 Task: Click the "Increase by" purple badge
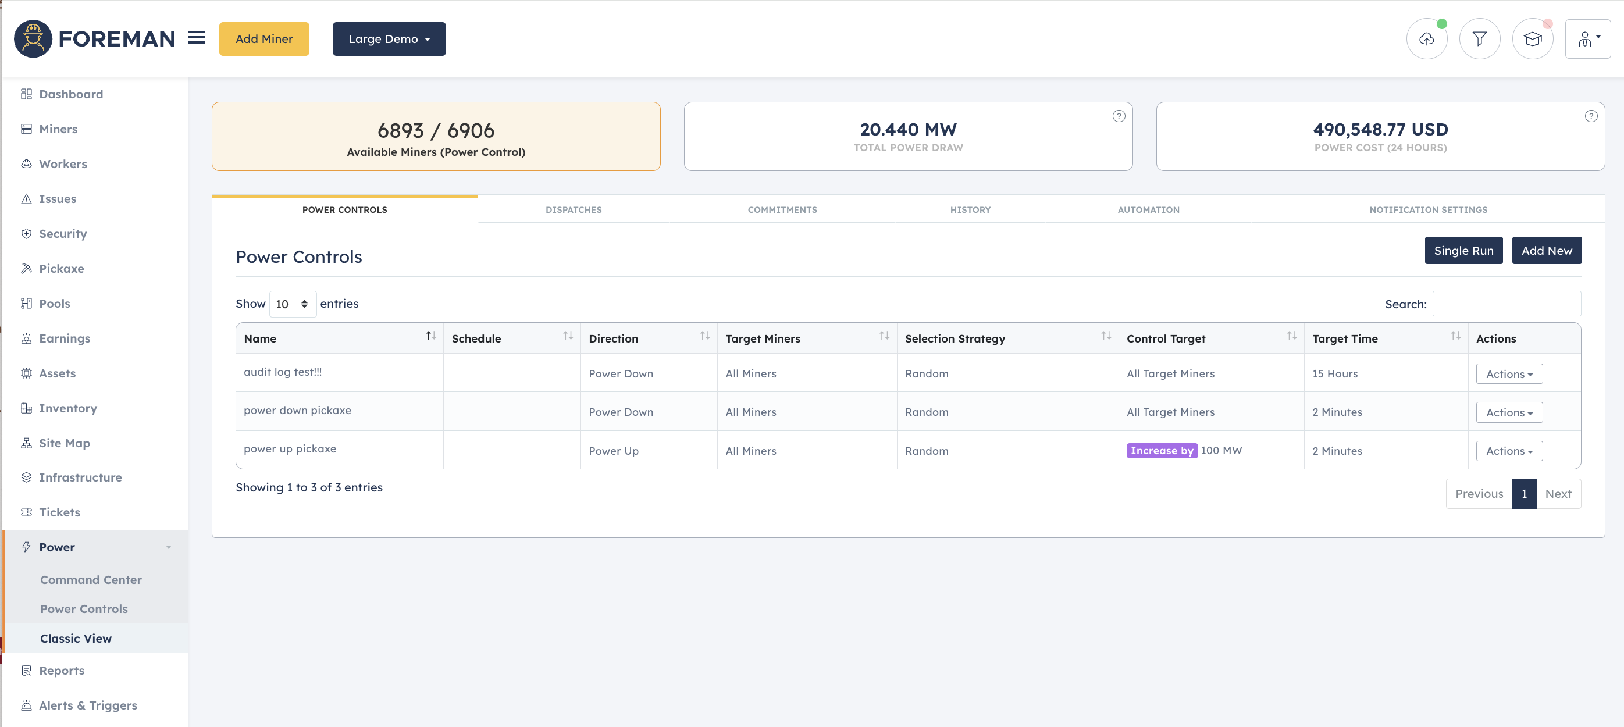pos(1162,451)
